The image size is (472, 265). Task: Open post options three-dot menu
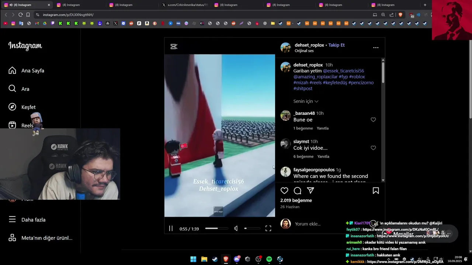coord(376,47)
